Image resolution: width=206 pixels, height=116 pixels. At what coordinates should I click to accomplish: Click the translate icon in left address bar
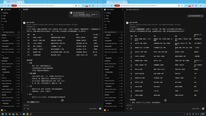pyautogui.click(x=76, y=6)
